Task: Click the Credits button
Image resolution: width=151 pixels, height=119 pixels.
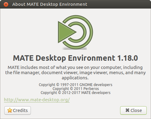Action: click(x=17, y=110)
